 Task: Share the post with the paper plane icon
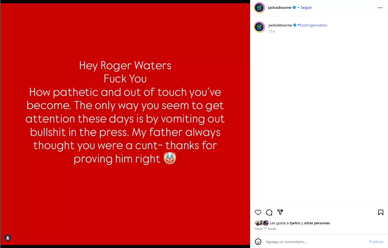(x=280, y=212)
